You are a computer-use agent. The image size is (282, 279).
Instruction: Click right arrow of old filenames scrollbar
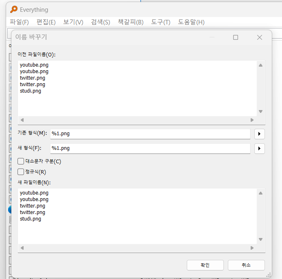point(252,120)
